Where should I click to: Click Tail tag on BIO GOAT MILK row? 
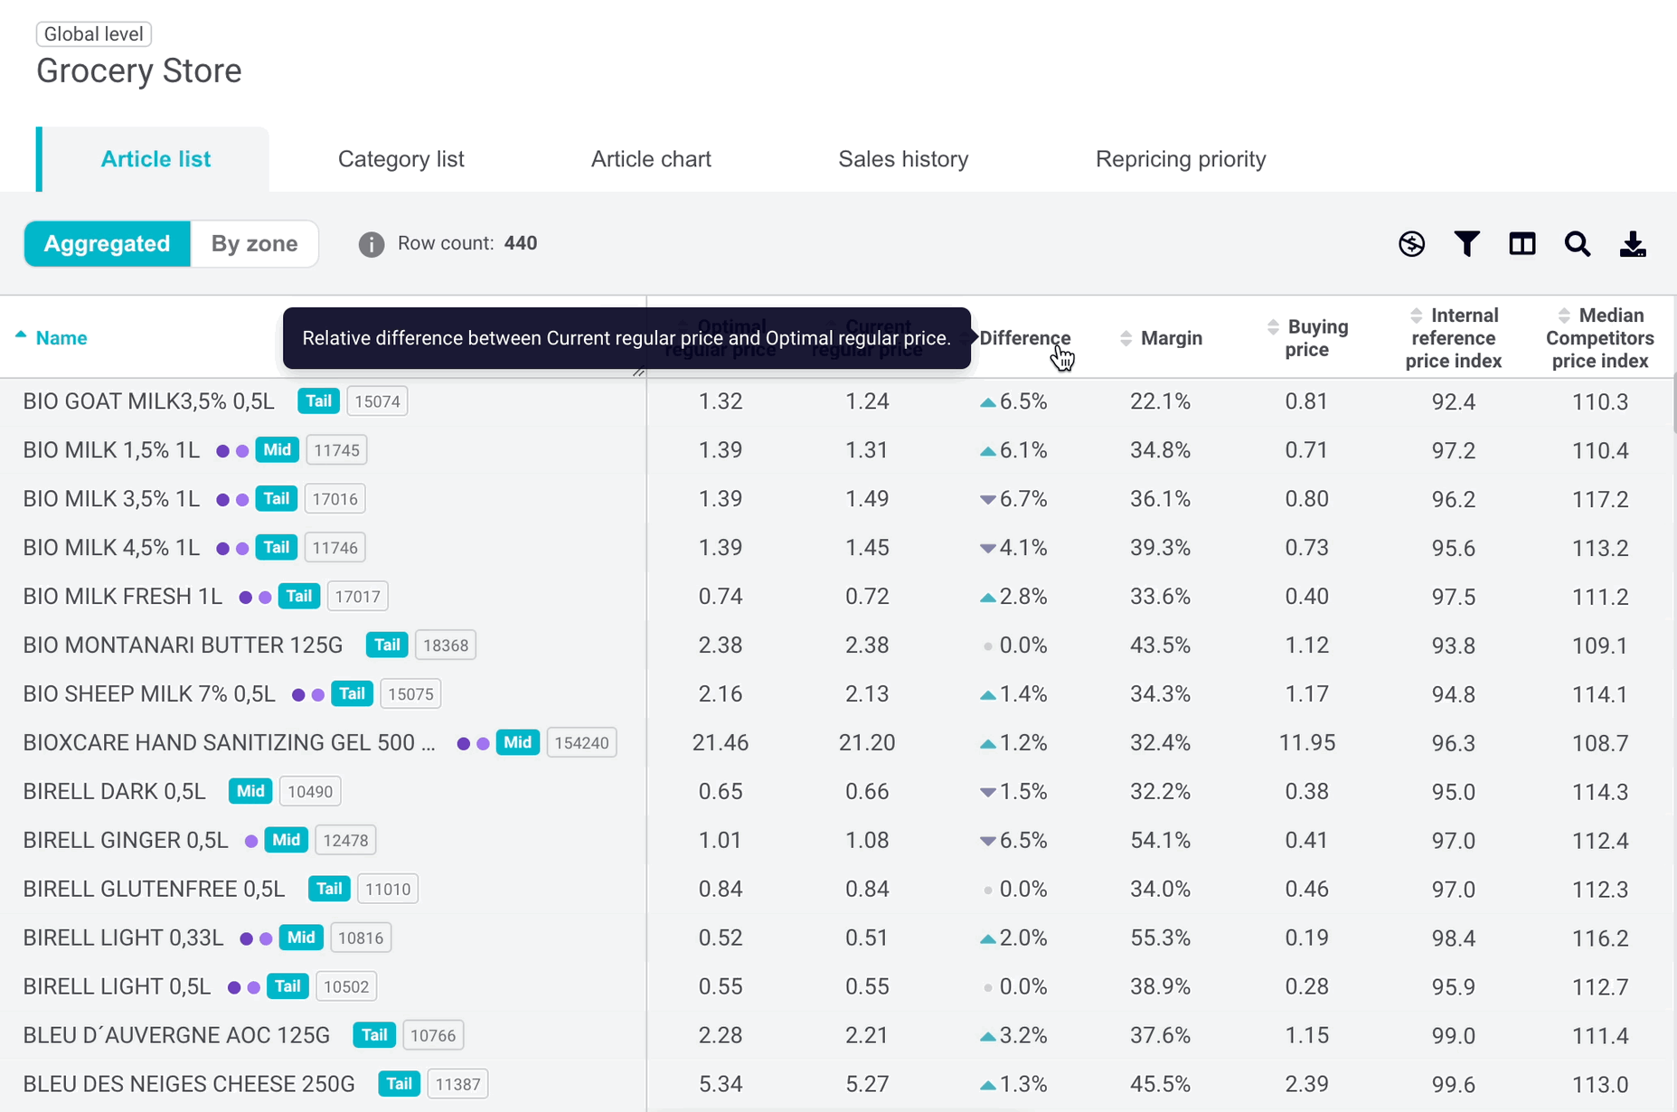coord(318,401)
